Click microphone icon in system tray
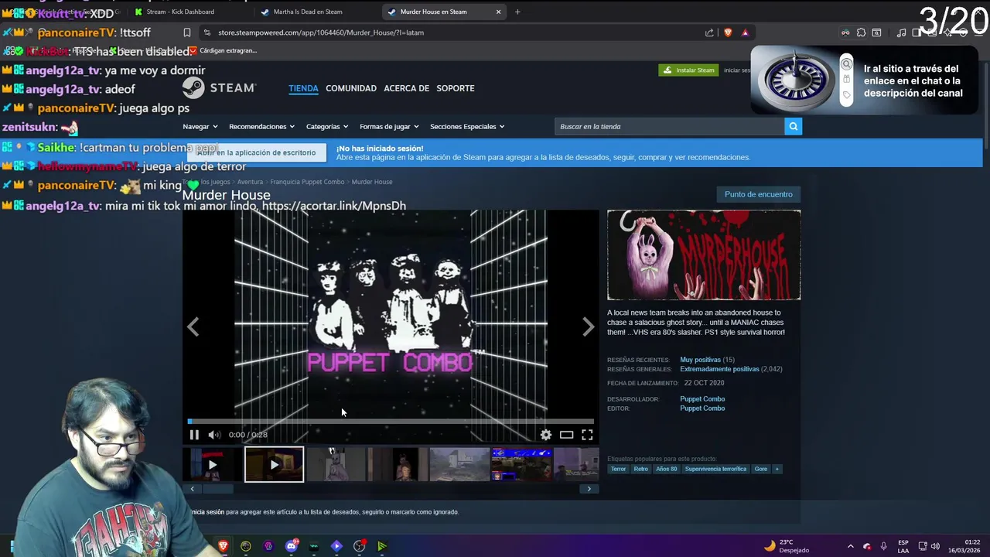The width and height of the screenshot is (990, 557). 883,546
